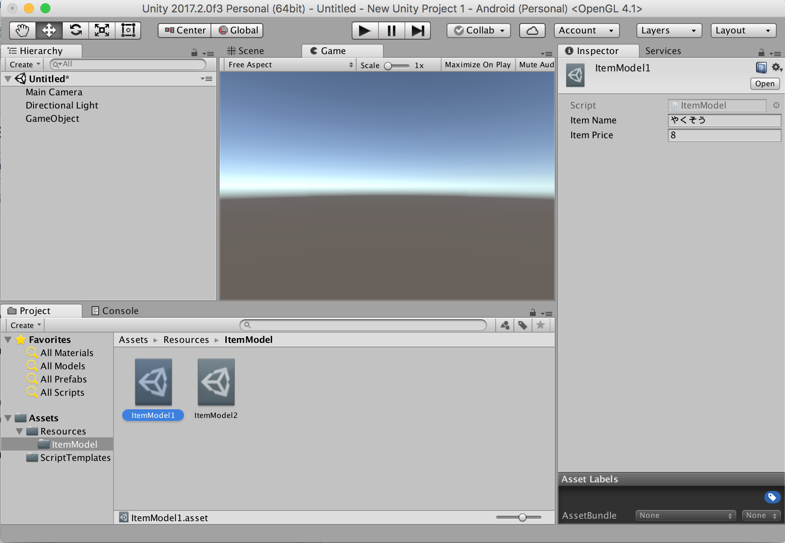
Task: Click the Asset Labels tag button
Action: [772, 497]
